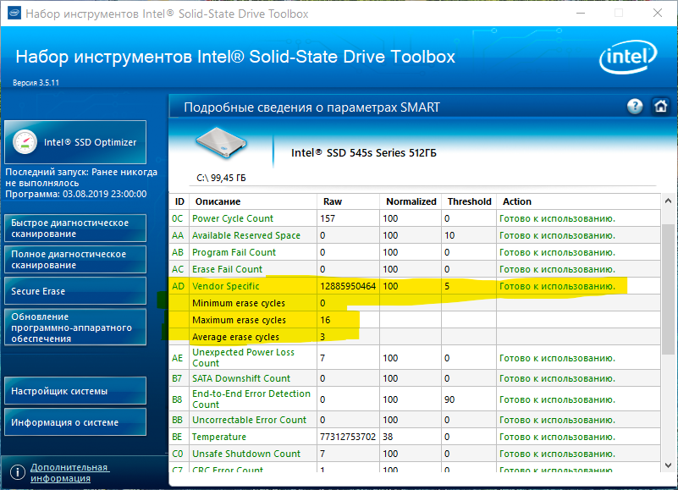Screen dimensions: 678x490
Task: Click the Raw column header
Action: coord(333,201)
